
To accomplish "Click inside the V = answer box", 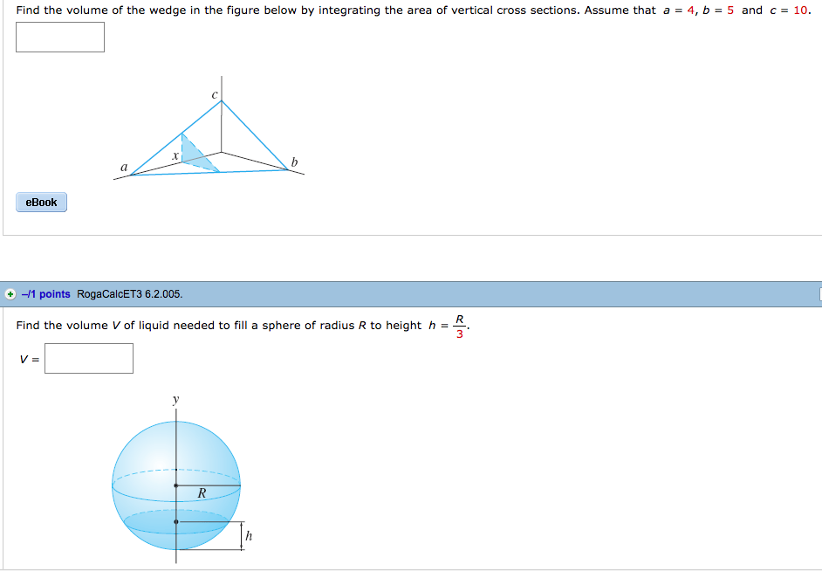I will click(88, 358).
